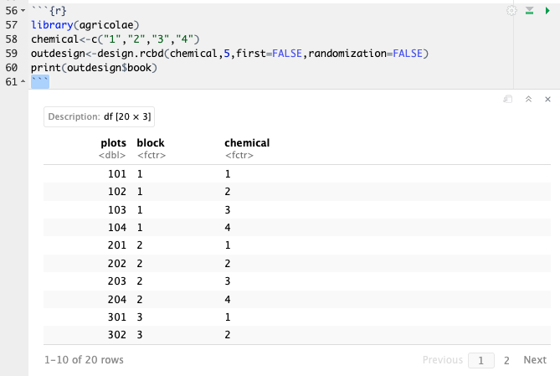This screenshot has width=560, height=376.
Task: Click fold arrow at line 61
Action: (x=23, y=81)
